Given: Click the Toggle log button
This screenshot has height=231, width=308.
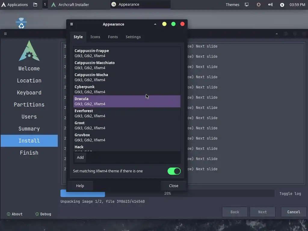Looking at the screenshot, I should (x=290, y=193).
